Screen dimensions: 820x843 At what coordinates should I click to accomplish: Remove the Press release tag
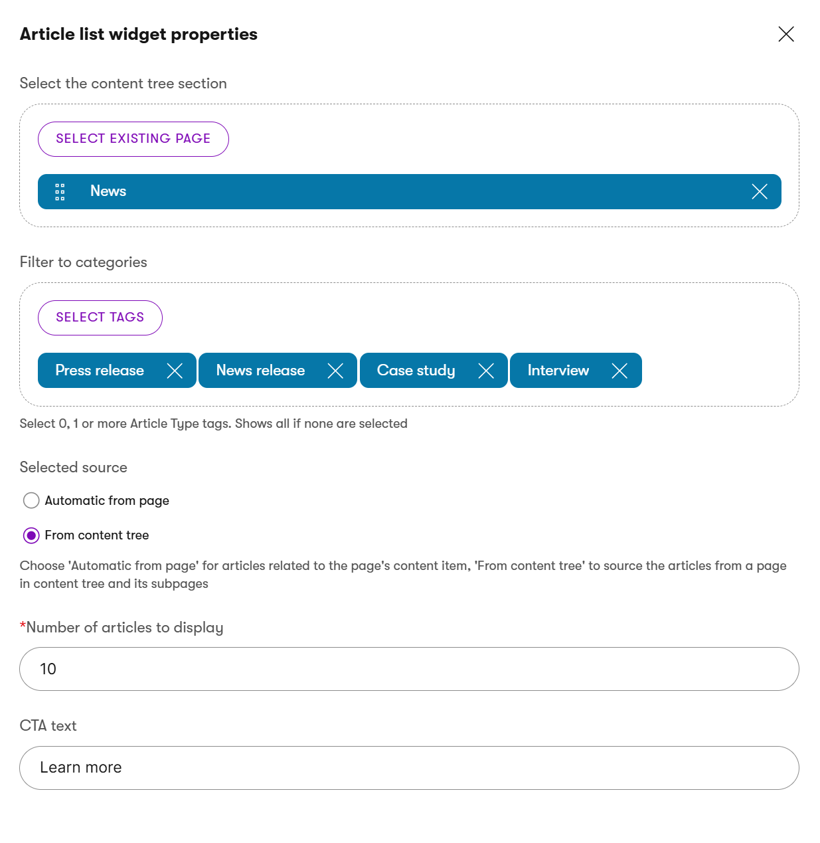[175, 371]
